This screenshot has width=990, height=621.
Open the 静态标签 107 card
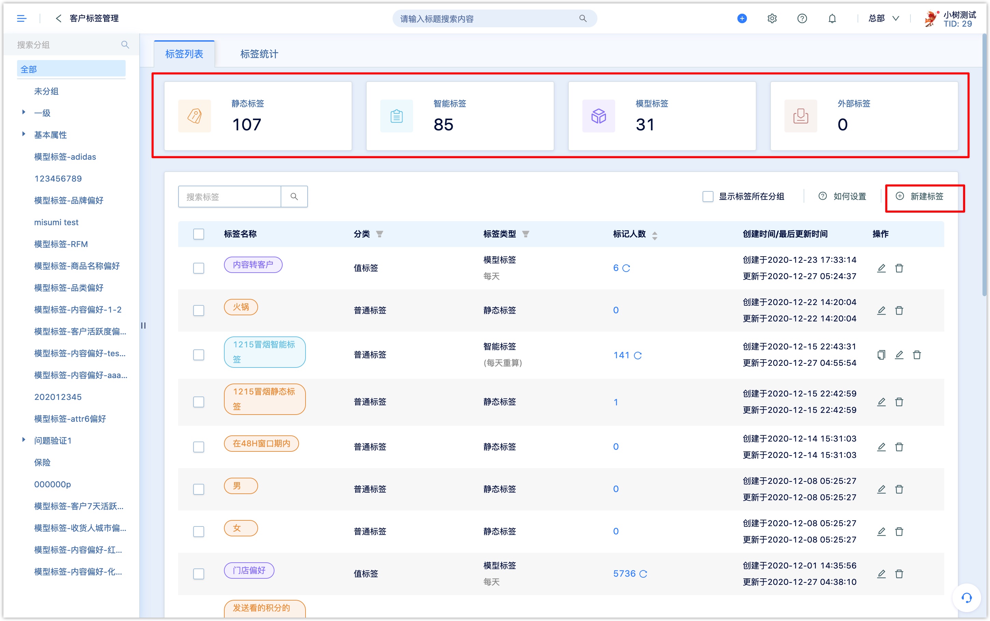pyautogui.click(x=257, y=116)
